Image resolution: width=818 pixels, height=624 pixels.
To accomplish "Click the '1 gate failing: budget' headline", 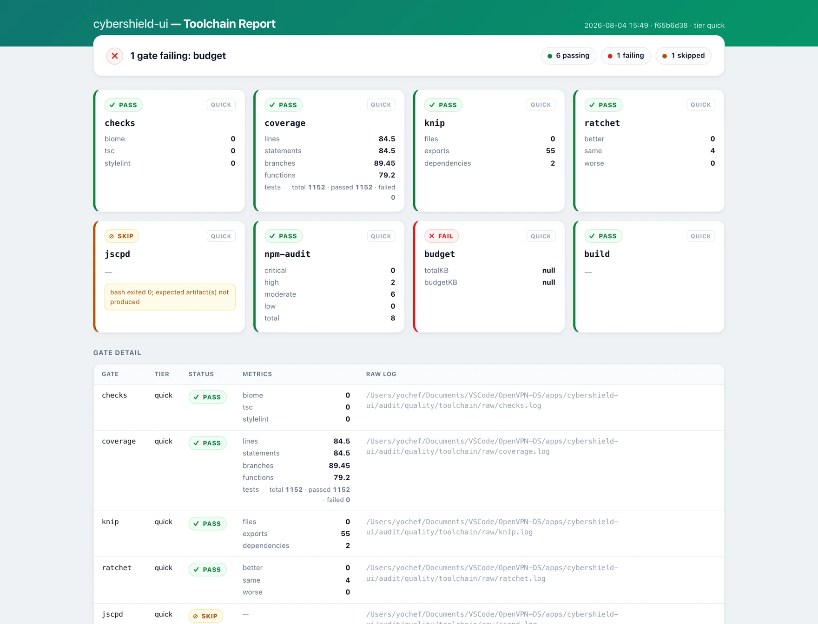I will (x=178, y=56).
